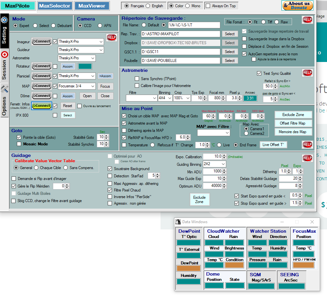Increase the Tps Exp spinner value

205,97
